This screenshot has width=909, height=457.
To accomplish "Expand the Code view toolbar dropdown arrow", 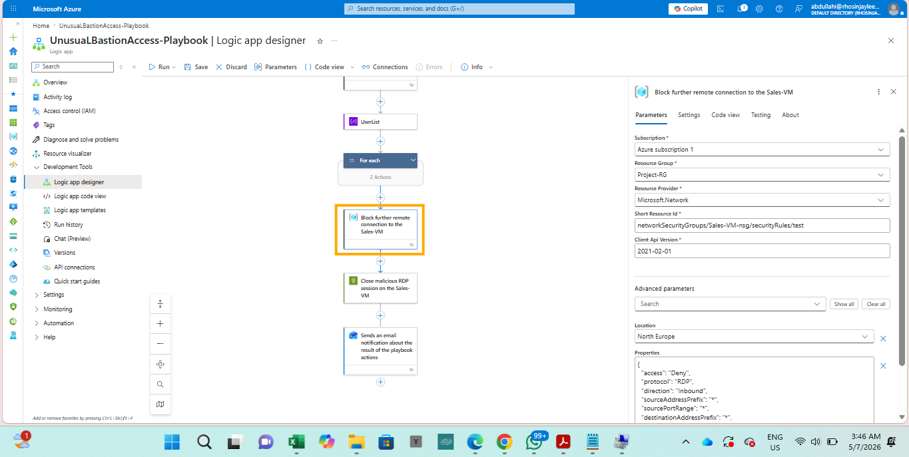I will [x=352, y=67].
